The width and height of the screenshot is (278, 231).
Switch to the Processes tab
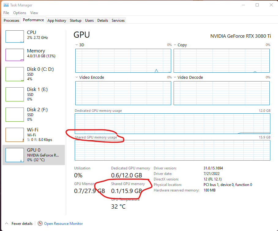(11, 20)
